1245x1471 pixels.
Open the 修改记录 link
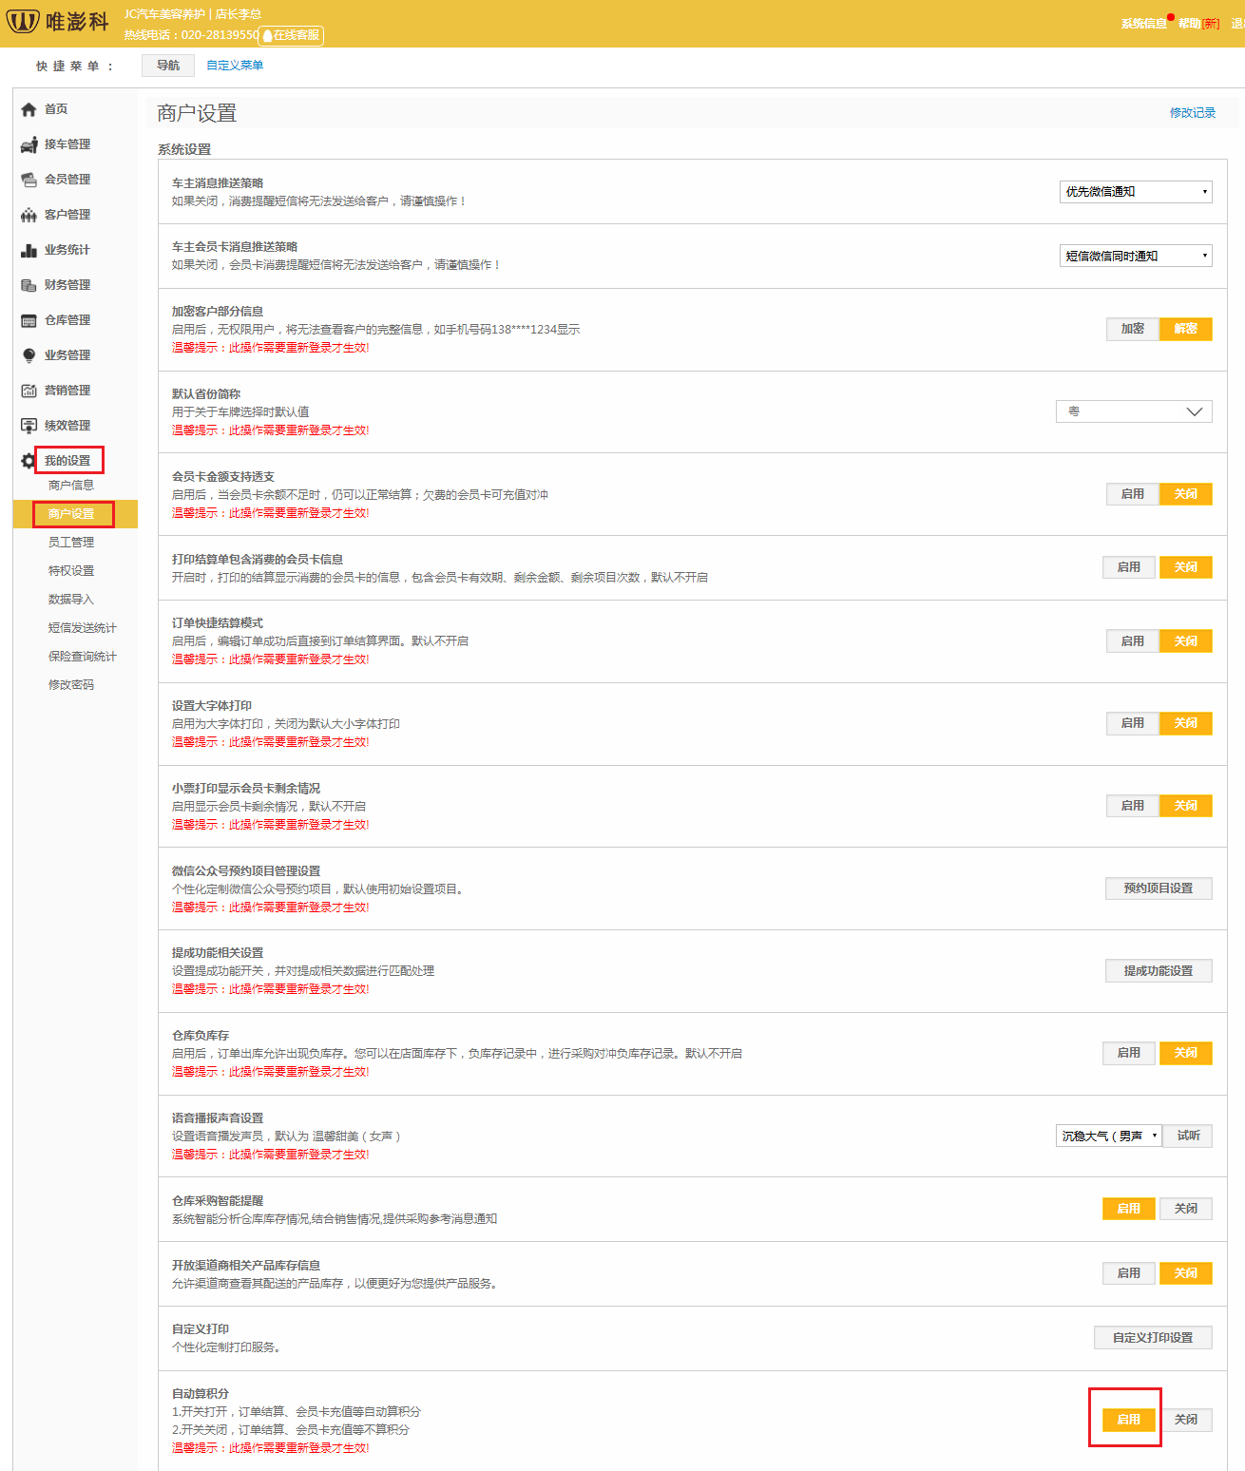tap(1192, 113)
